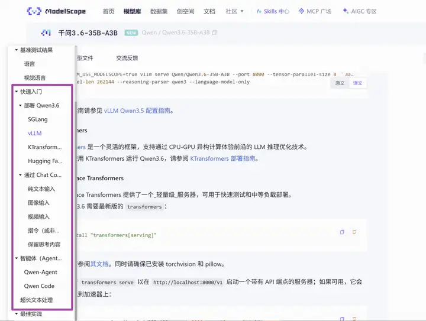Screen dimensions: 426x321
Task: Open the 文档 nav item
Action: (209, 11)
